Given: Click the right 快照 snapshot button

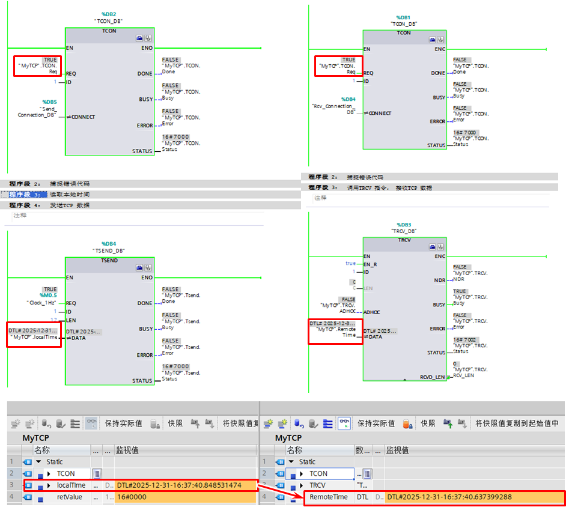Looking at the screenshot, I should [x=428, y=423].
